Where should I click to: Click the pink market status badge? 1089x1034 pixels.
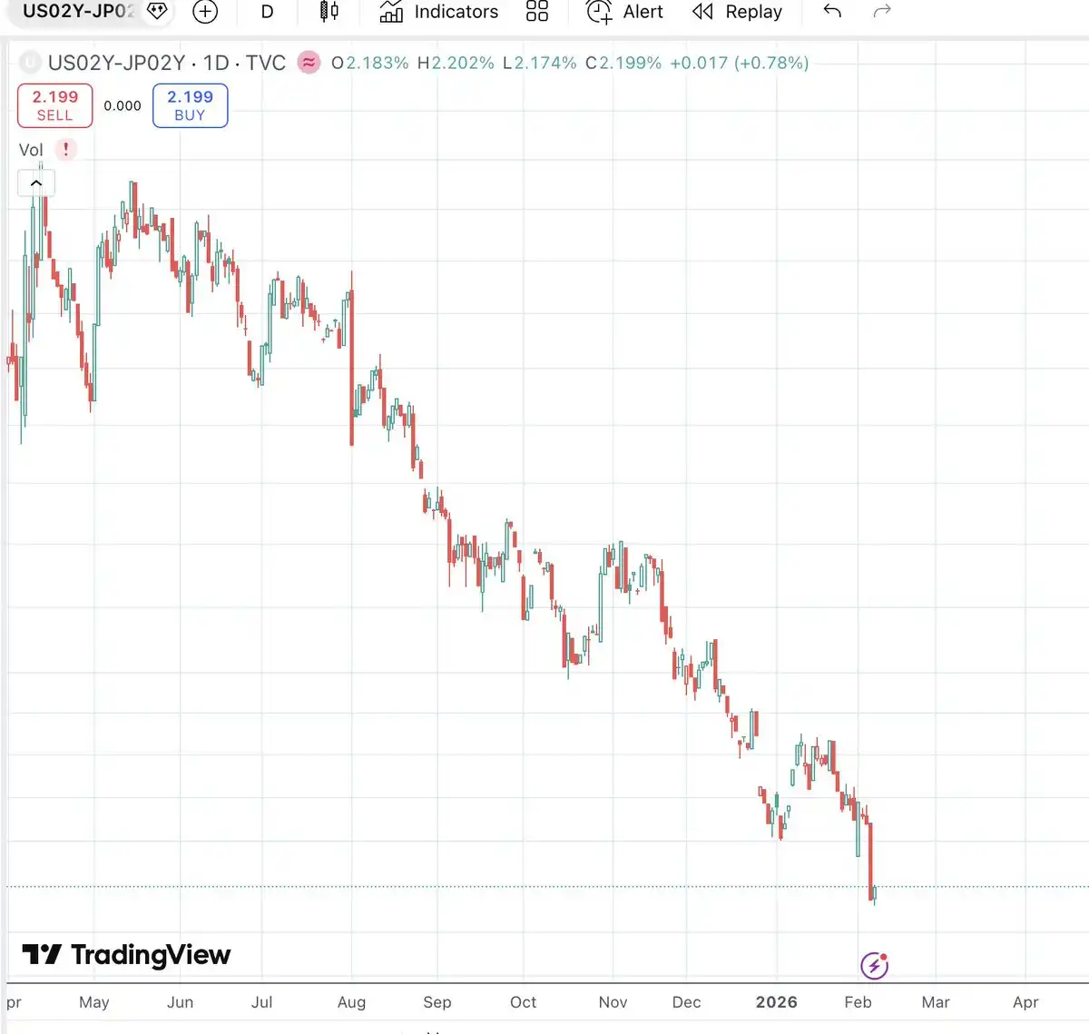click(309, 63)
